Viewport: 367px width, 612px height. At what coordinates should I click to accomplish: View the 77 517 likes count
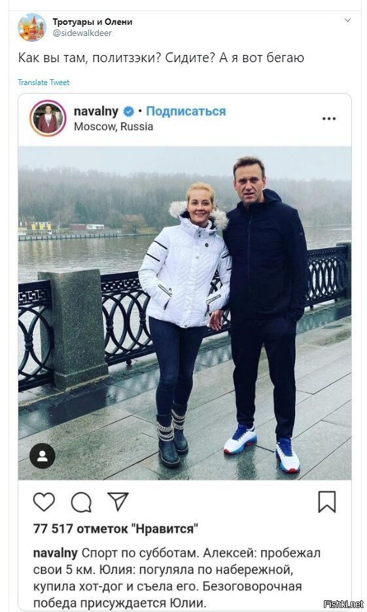point(115,529)
